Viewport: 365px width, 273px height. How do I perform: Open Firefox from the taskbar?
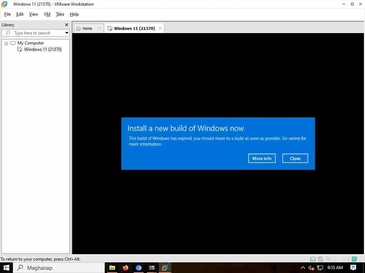point(125,268)
